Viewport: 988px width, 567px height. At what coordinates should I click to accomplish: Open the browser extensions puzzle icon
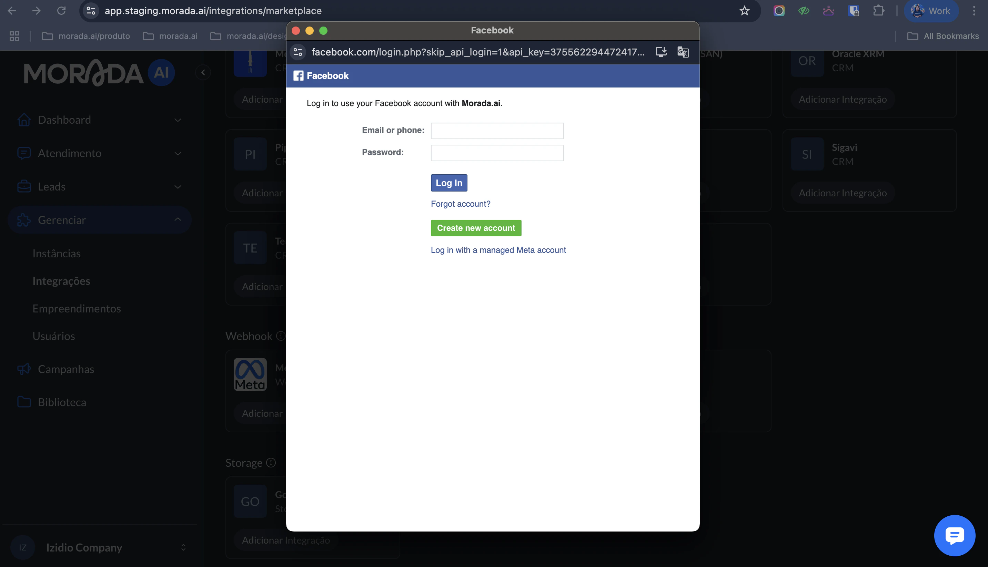tap(878, 11)
